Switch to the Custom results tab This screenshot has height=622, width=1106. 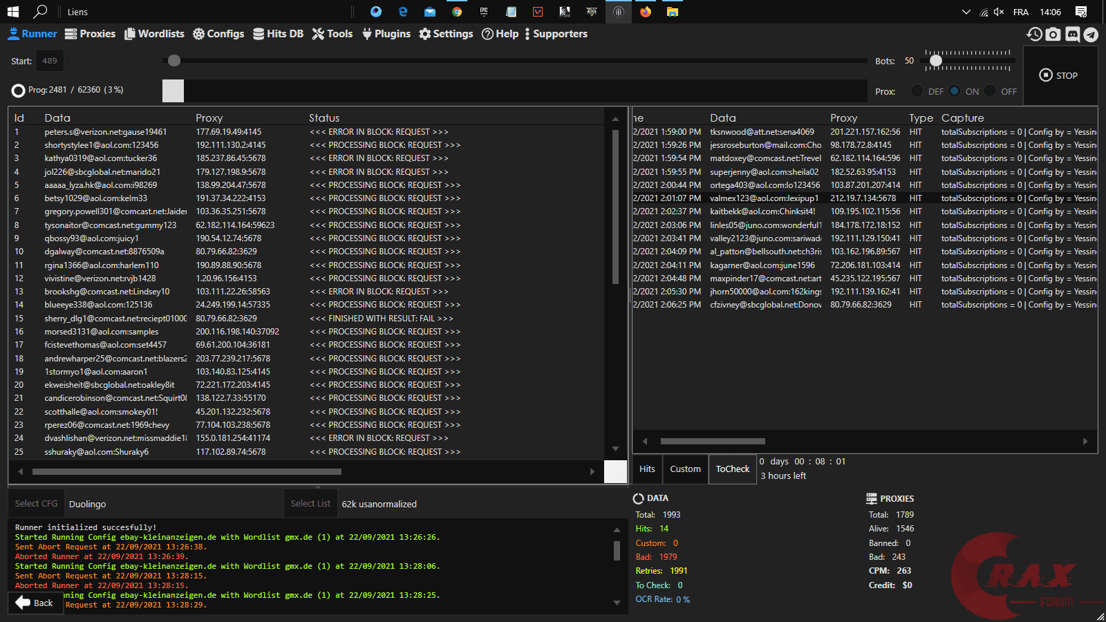685,469
